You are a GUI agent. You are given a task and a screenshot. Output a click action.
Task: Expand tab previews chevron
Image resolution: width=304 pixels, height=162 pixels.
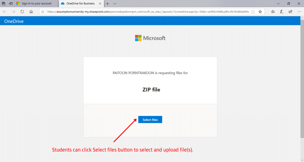115,4
